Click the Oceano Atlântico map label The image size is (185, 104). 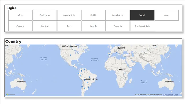95,60
